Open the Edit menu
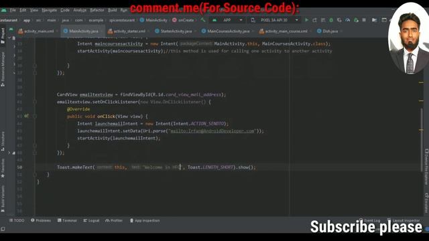The image size is (429, 241). 23,10
